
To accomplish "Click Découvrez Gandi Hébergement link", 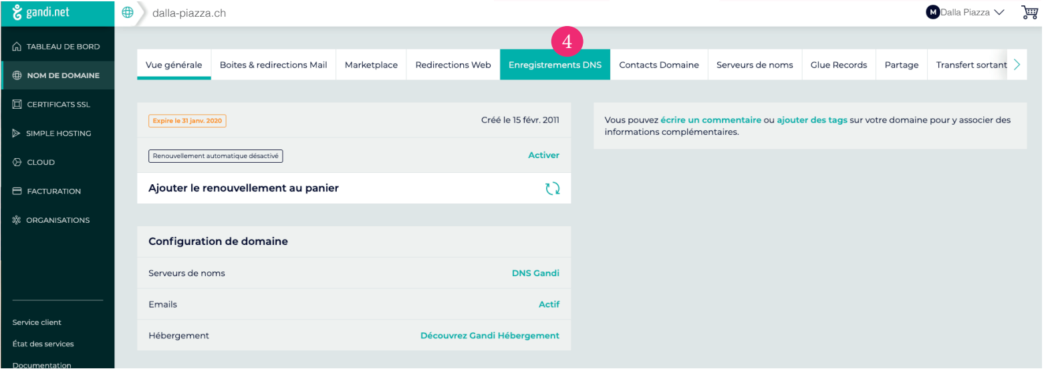I will tap(490, 336).
